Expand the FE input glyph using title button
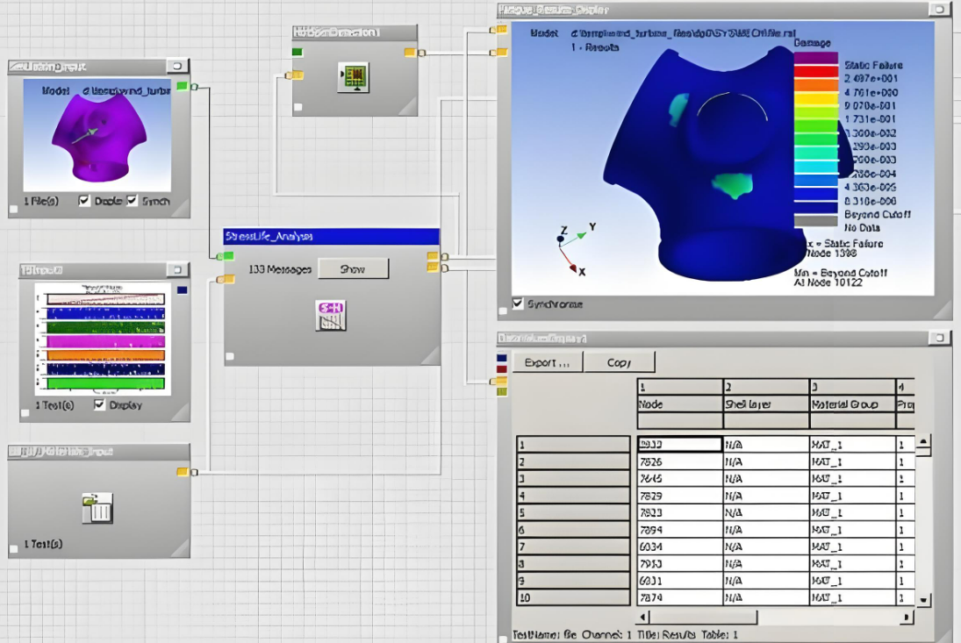Screen dimensions: 961x643 176,66
